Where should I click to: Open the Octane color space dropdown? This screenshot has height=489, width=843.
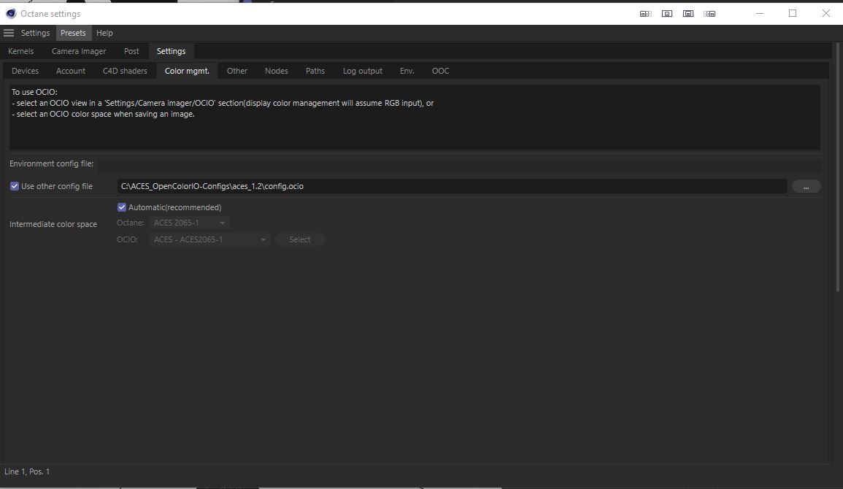189,223
